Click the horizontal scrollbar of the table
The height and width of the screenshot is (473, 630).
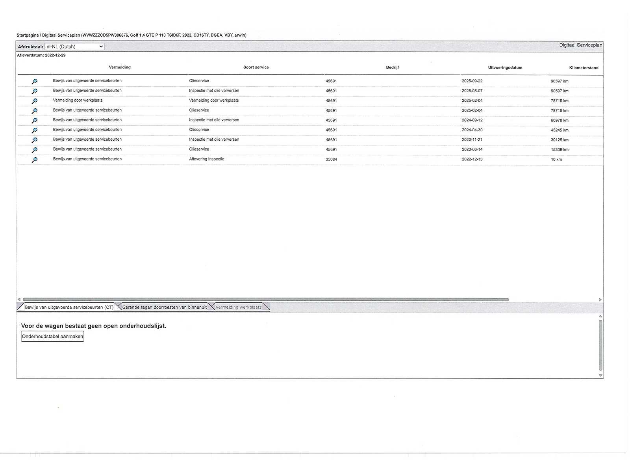click(x=266, y=300)
